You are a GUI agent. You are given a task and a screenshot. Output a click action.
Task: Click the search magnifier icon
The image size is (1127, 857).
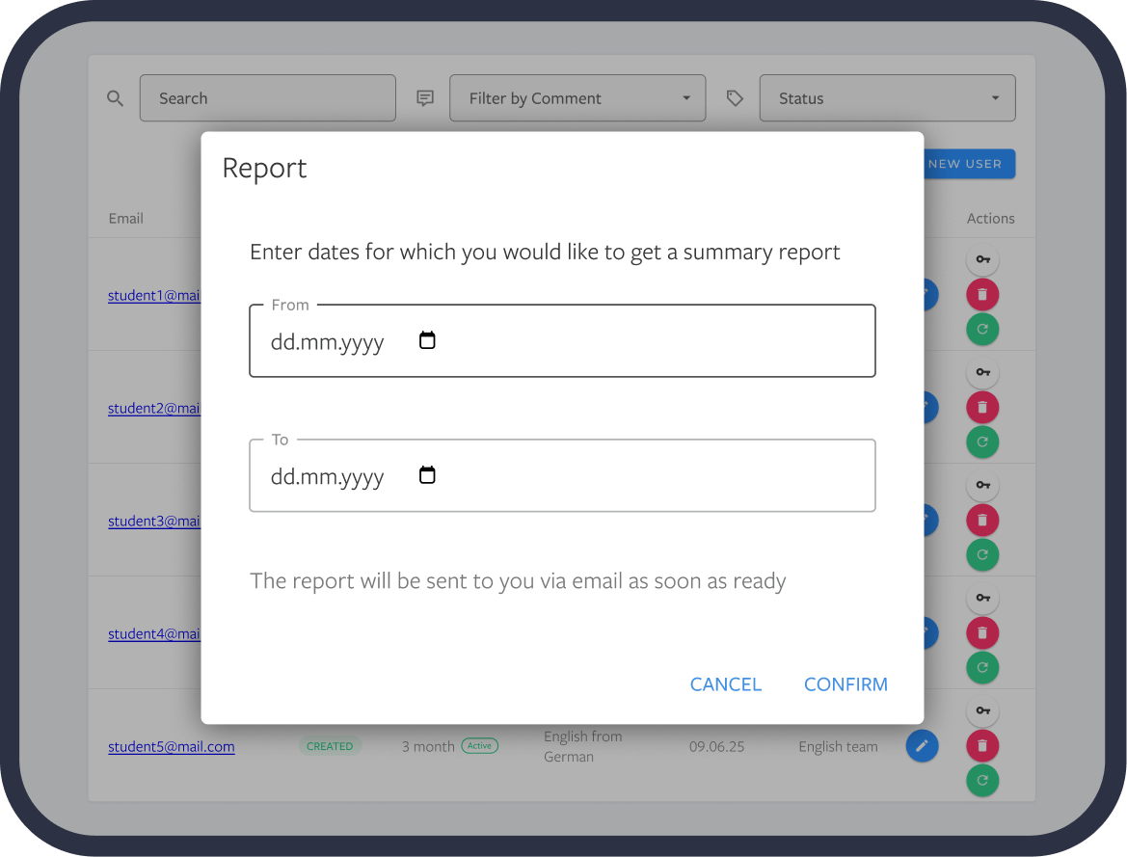click(115, 97)
